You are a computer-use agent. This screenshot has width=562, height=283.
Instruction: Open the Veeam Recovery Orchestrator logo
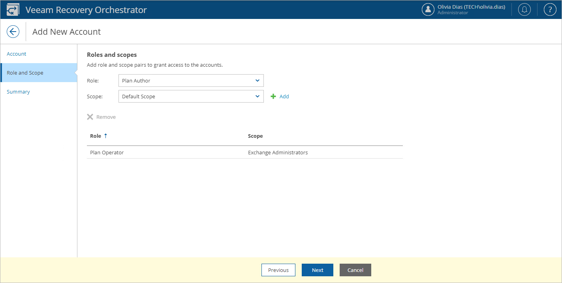click(13, 9)
